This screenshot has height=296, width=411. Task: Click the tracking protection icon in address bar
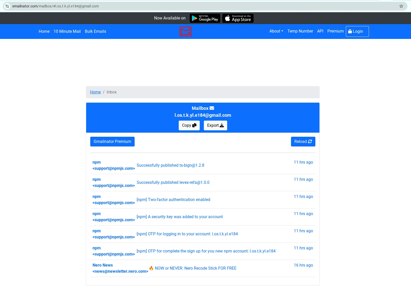tap(7, 6)
